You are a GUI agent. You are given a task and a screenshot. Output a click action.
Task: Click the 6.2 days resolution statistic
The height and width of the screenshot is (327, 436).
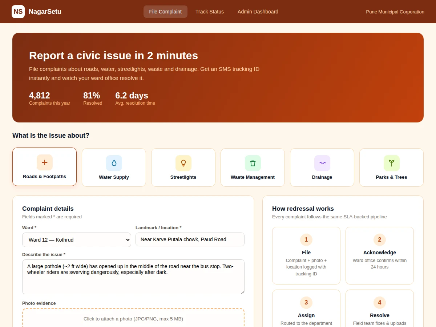[x=135, y=98]
